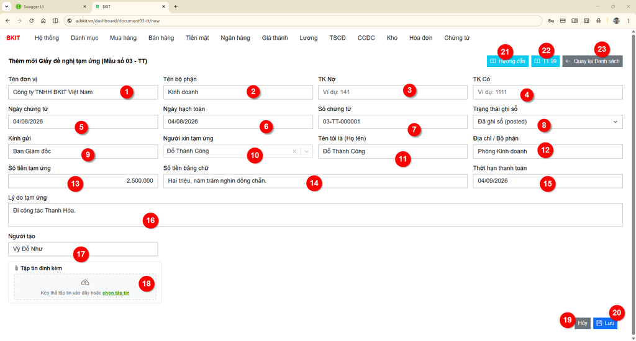Click the password key icon in toolbar
This screenshot has width=636, height=341.
coord(551,20)
